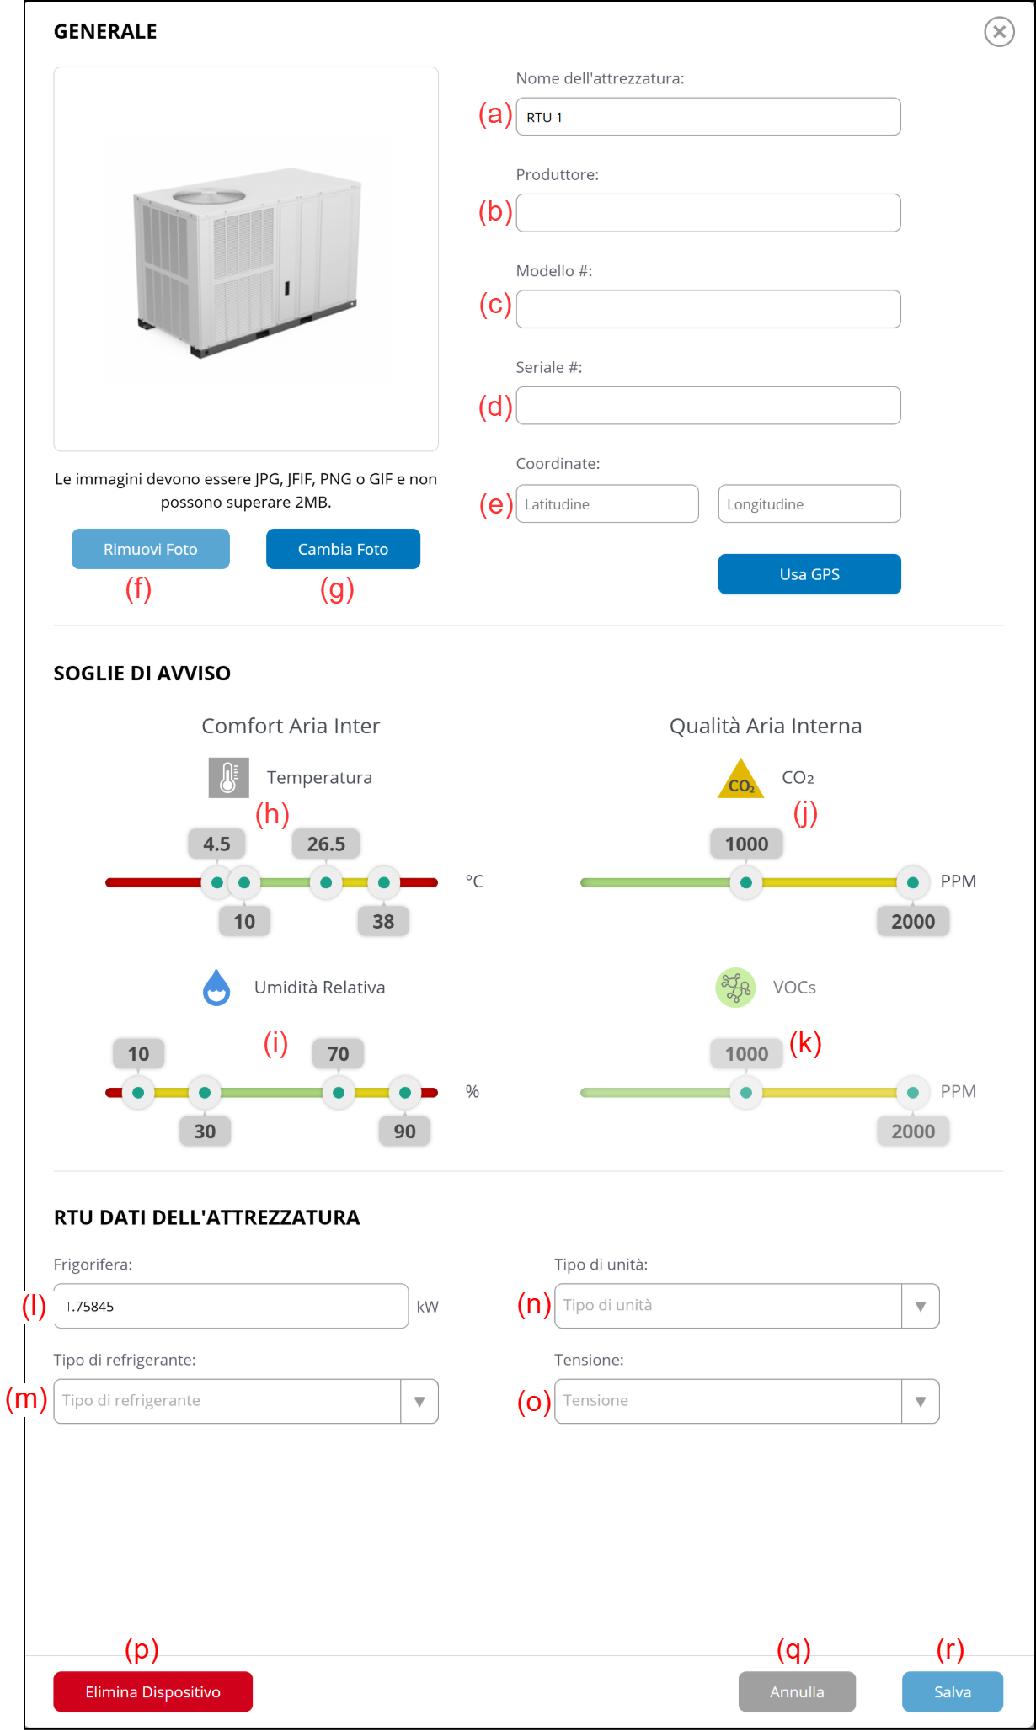Click the green VOCs molecule icon

[x=735, y=988]
